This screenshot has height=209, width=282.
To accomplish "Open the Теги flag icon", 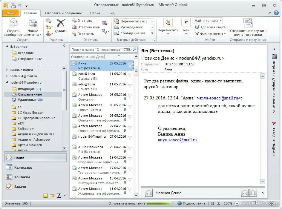I will click(186, 22).
